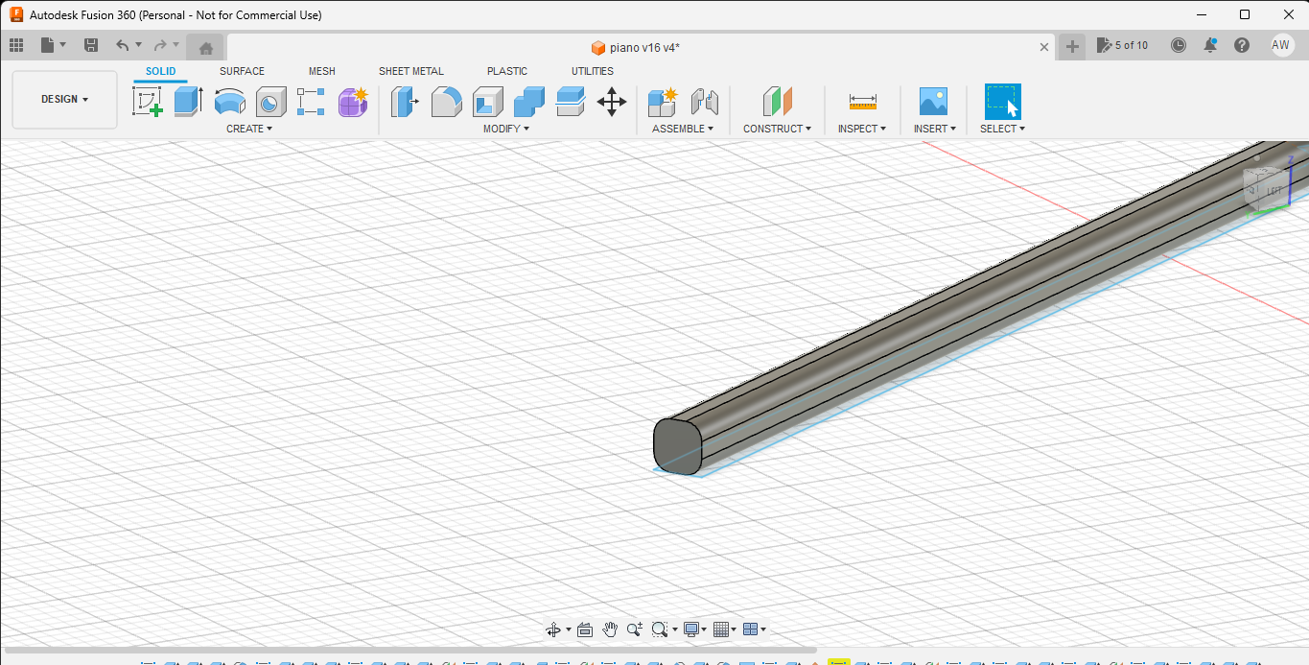
Task: Open the MESH ribbon tab
Action: tap(322, 70)
